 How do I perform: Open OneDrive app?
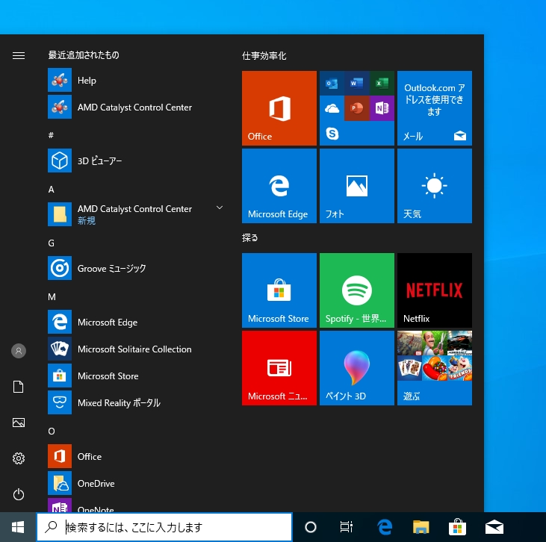click(x=136, y=483)
